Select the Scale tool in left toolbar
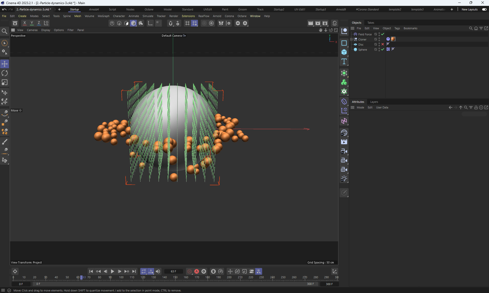 click(x=5, y=82)
